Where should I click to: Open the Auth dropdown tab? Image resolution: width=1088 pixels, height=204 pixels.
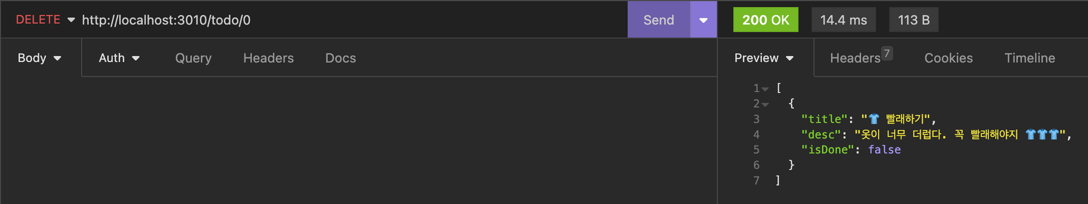[119, 58]
